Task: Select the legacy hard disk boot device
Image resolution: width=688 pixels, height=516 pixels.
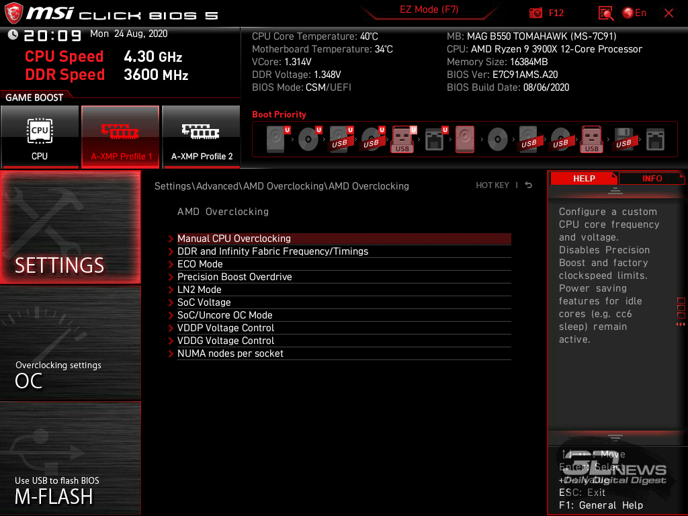Action: tap(465, 139)
